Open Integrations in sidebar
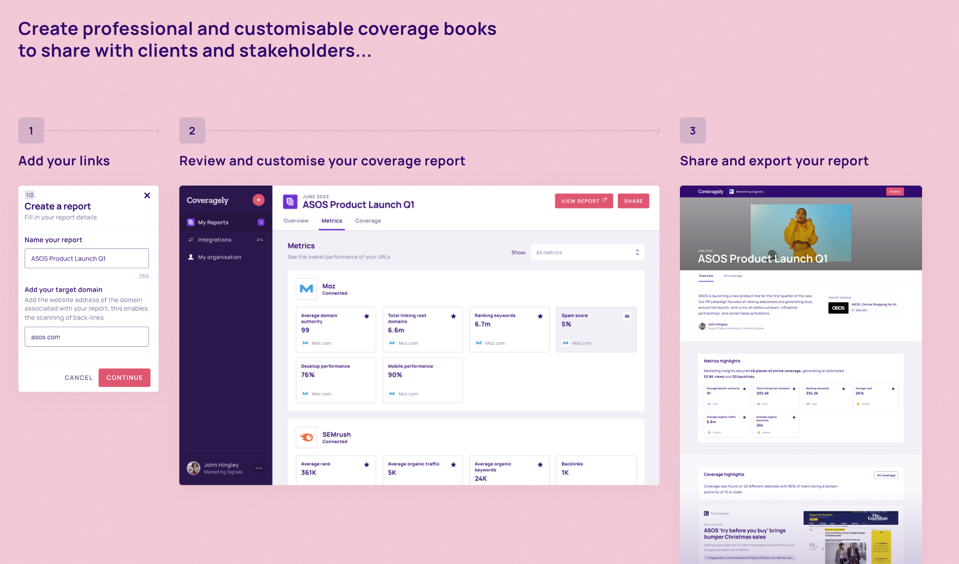 click(215, 240)
